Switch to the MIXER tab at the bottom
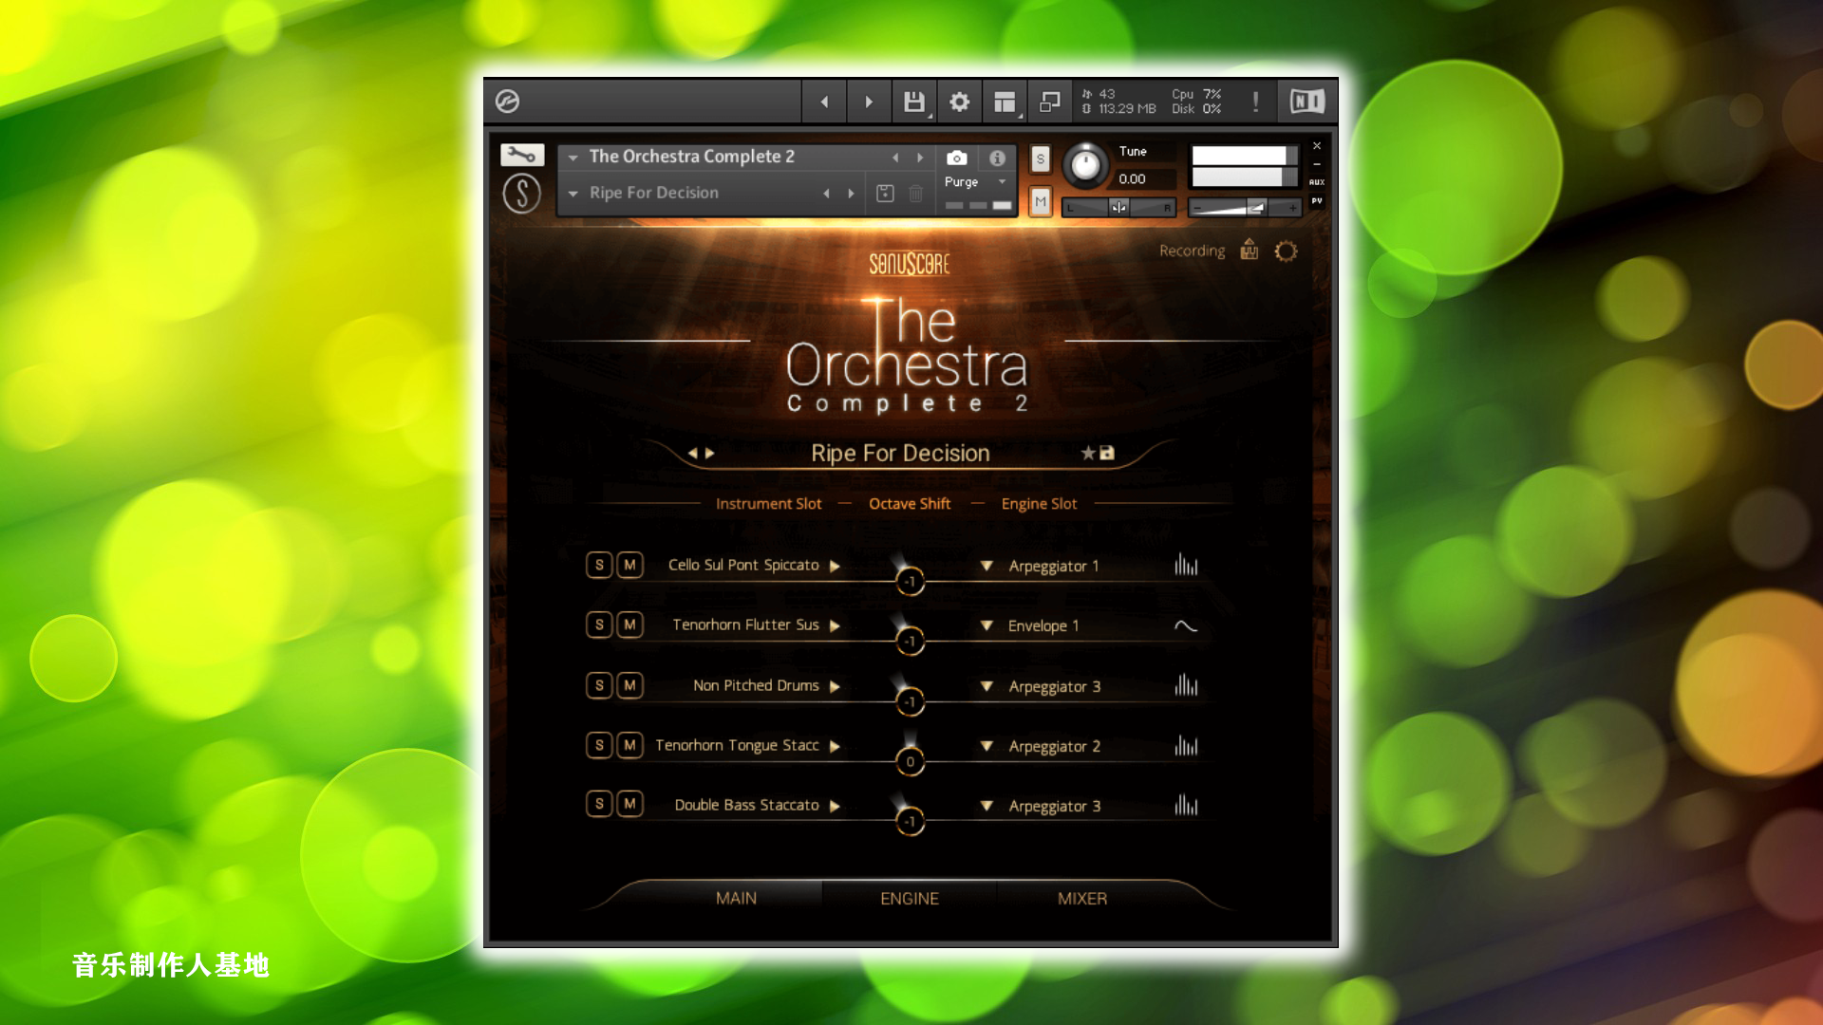The image size is (1823, 1025). pyautogui.click(x=1081, y=897)
